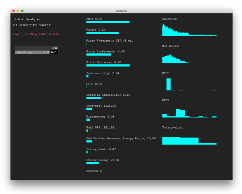Click the Pitch Confidence bar
The width and height of the screenshot is (242, 194).
click(99, 54)
